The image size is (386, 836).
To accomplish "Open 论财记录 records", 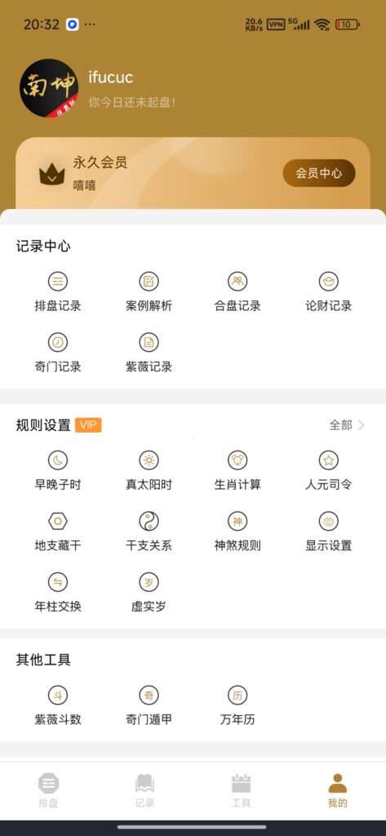I will click(328, 291).
